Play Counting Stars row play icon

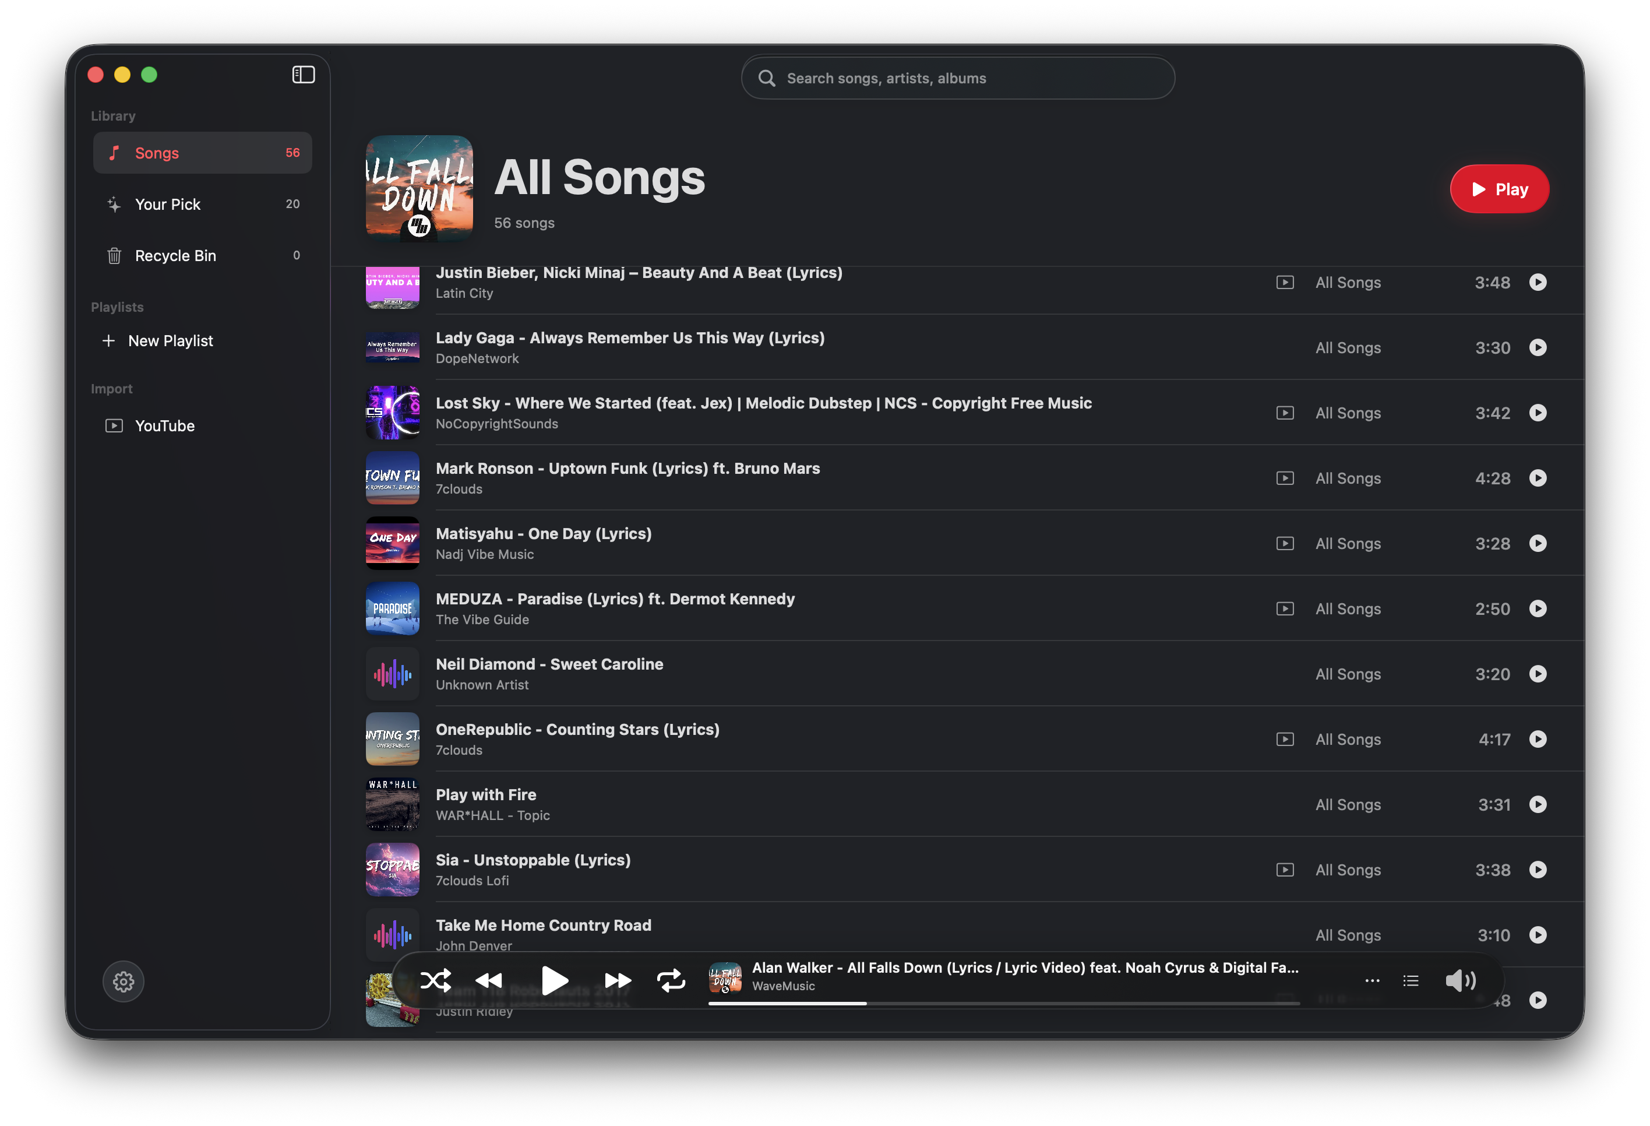point(1538,740)
